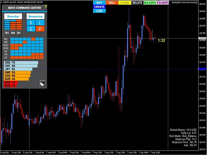The height and width of the screenshot is (155, 207).
Task: Click the BDFX COMMAND CENTER title bar
Action: tap(25, 8)
